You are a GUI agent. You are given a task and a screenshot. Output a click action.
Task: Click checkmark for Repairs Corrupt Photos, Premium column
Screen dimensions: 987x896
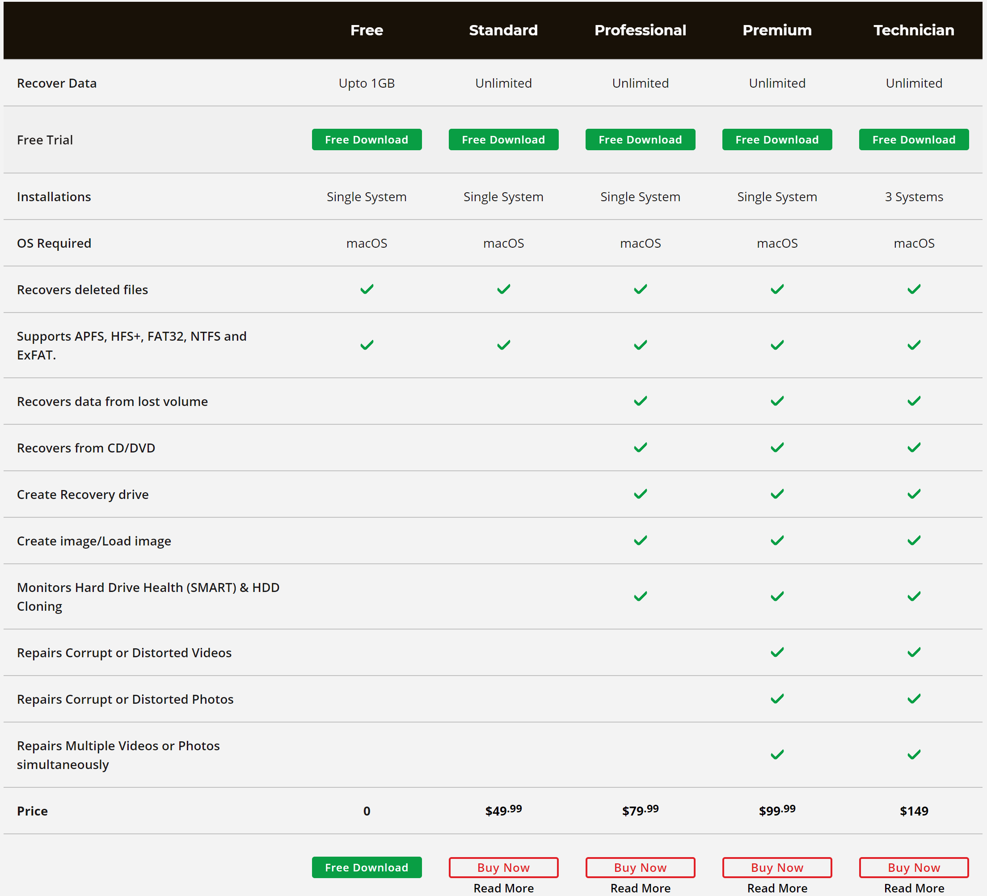click(777, 699)
